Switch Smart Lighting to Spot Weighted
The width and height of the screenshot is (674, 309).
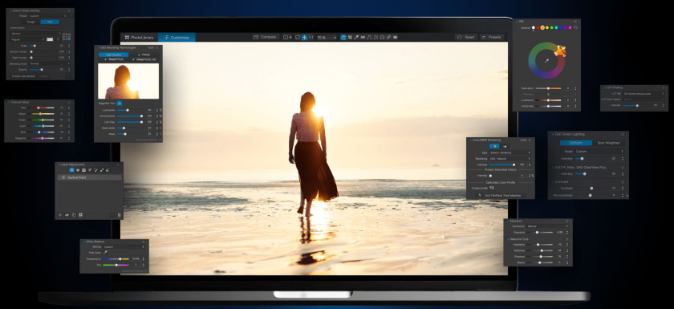pos(609,143)
